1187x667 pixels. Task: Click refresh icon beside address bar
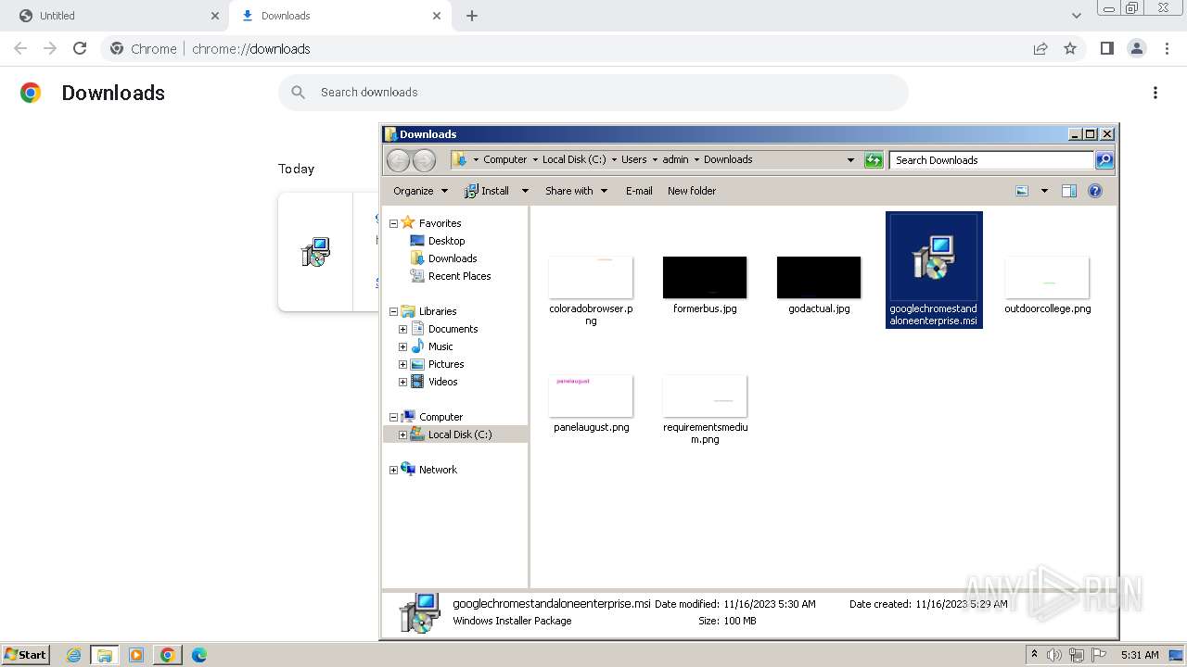[874, 160]
